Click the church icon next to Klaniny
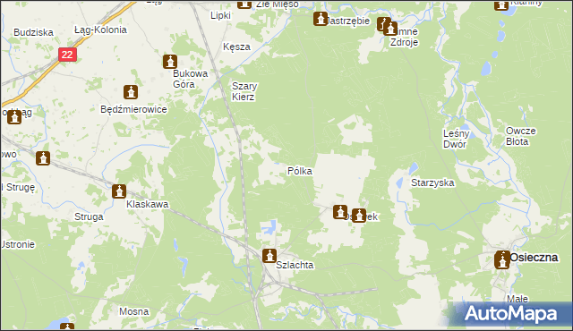 pyautogui.click(x=501, y=5)
